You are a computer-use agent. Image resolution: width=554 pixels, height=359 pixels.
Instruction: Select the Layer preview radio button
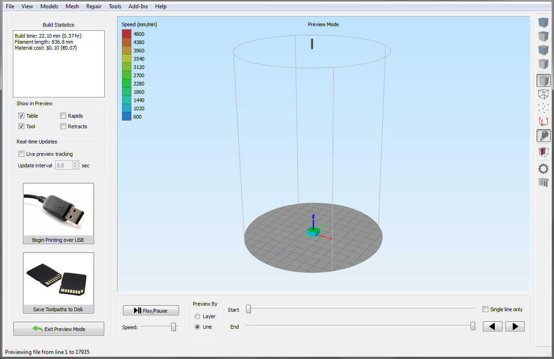click(198, 316)
